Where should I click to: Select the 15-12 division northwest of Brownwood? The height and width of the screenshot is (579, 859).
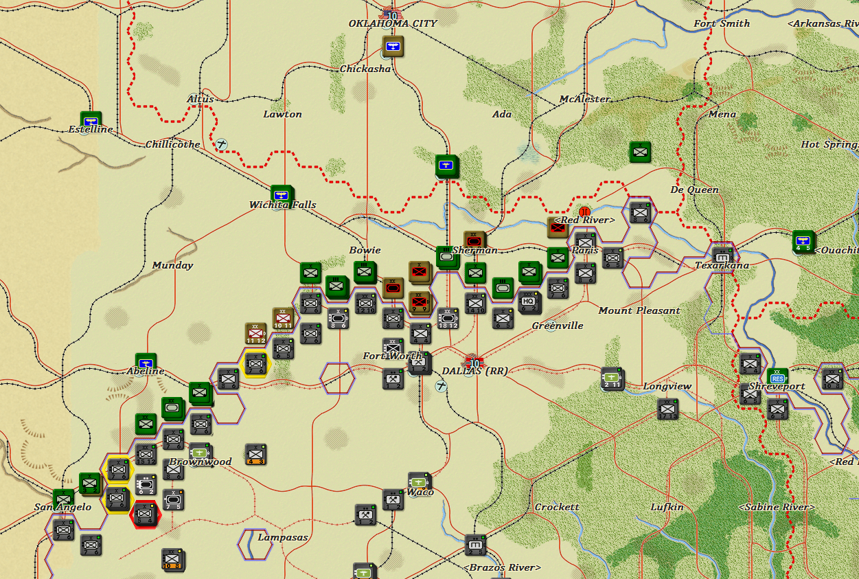coord(146,454)
